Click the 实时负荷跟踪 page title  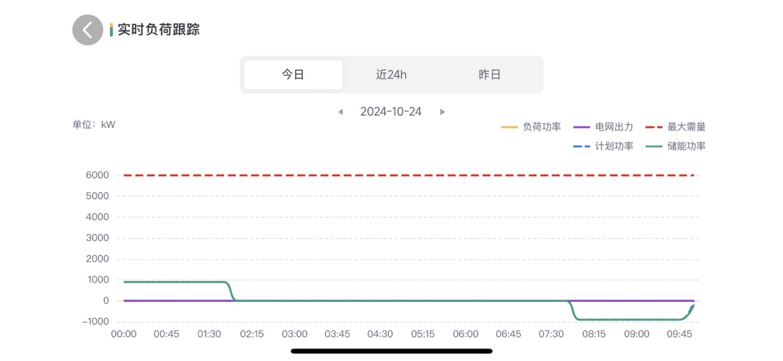159,30
